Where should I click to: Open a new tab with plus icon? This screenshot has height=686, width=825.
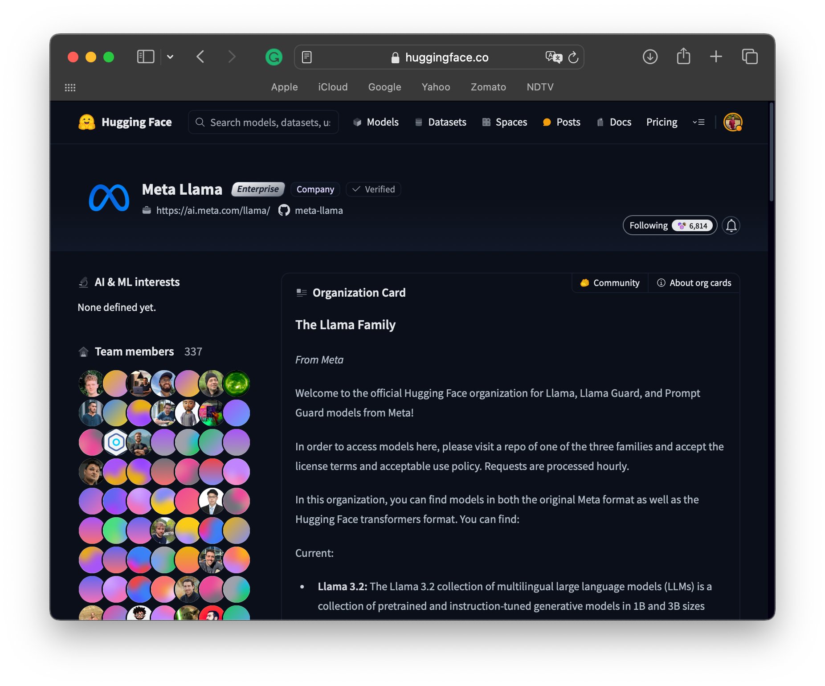716,57
